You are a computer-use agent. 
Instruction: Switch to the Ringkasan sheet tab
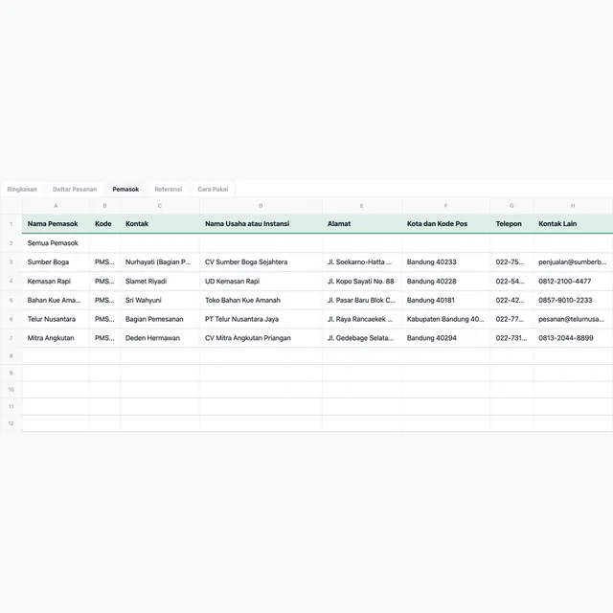(x=22, y=190)
